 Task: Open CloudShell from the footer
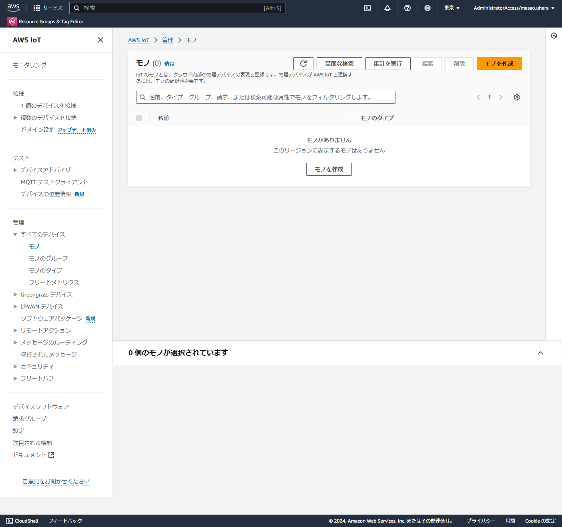[23, 521]
